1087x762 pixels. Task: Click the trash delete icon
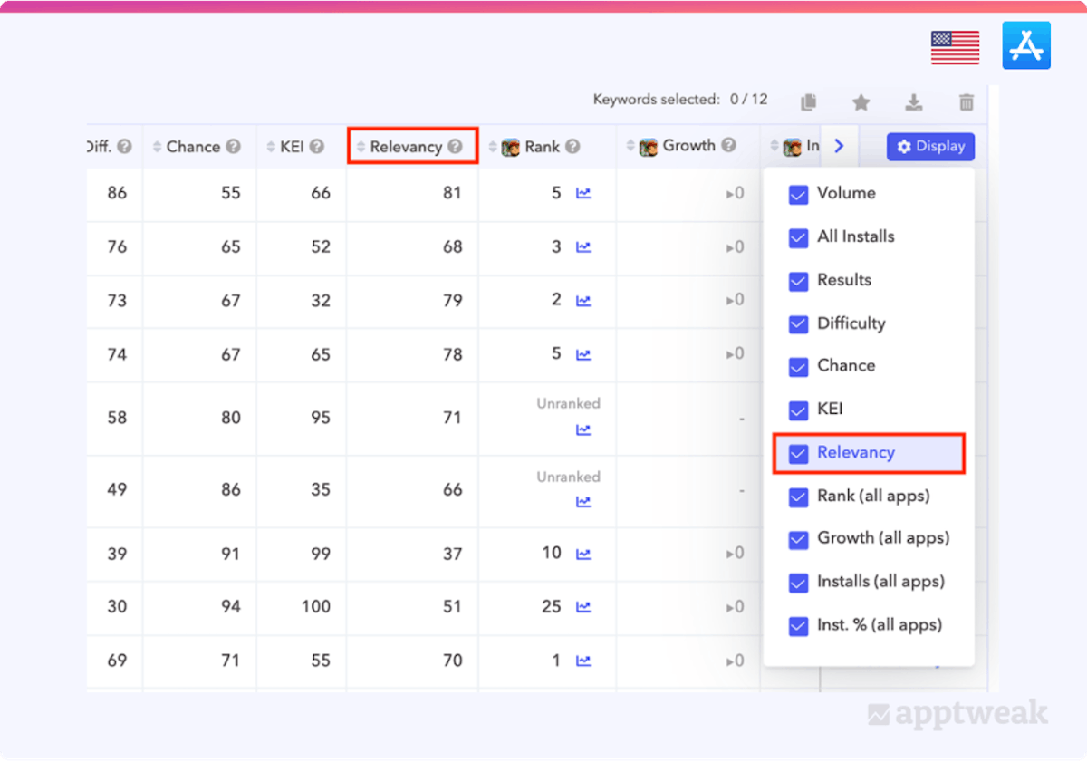(x=967, y=102)
